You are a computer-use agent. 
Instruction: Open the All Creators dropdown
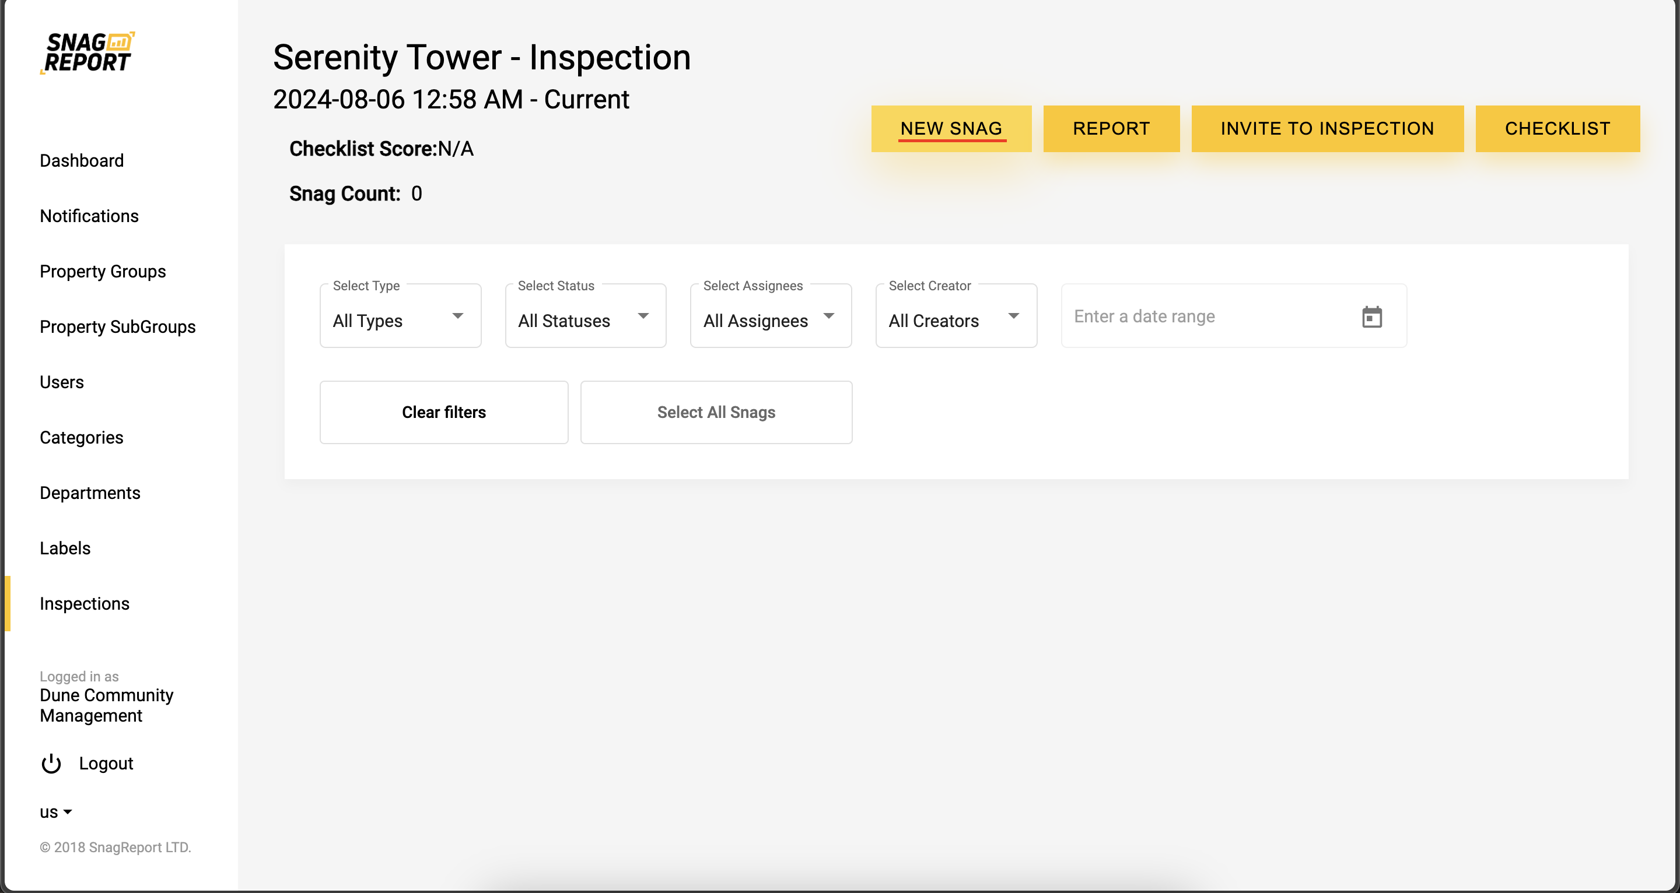click(956, 317)
